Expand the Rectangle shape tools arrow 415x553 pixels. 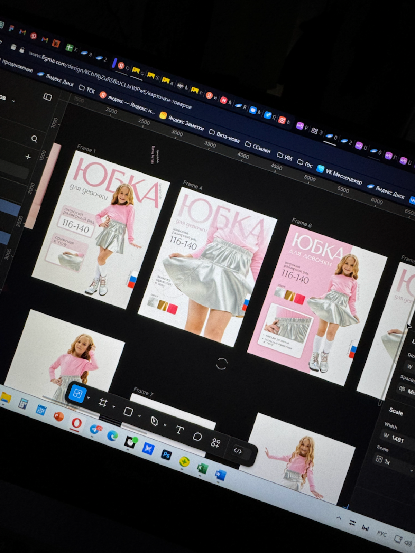pyautogui.click(x=139, y=415)
